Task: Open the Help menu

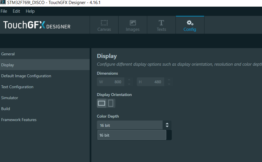Action: point(30,11)
